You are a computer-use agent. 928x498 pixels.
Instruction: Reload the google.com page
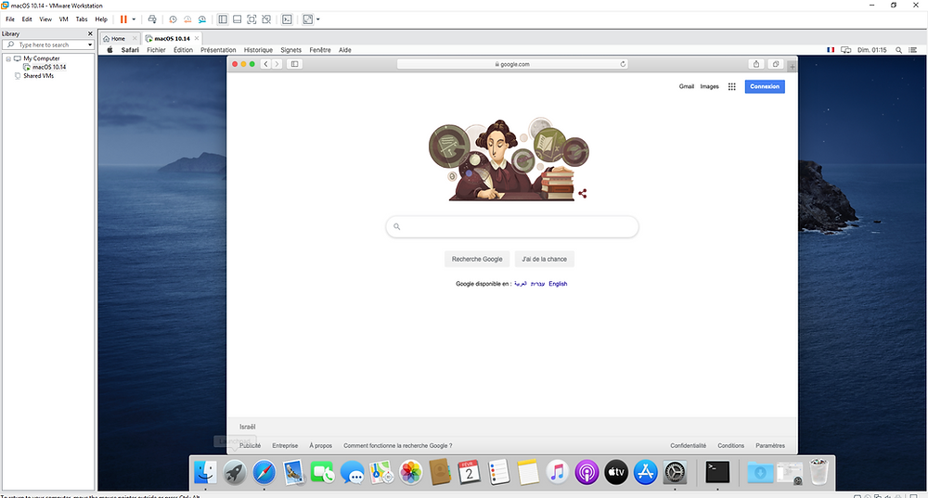click(623, 64)
